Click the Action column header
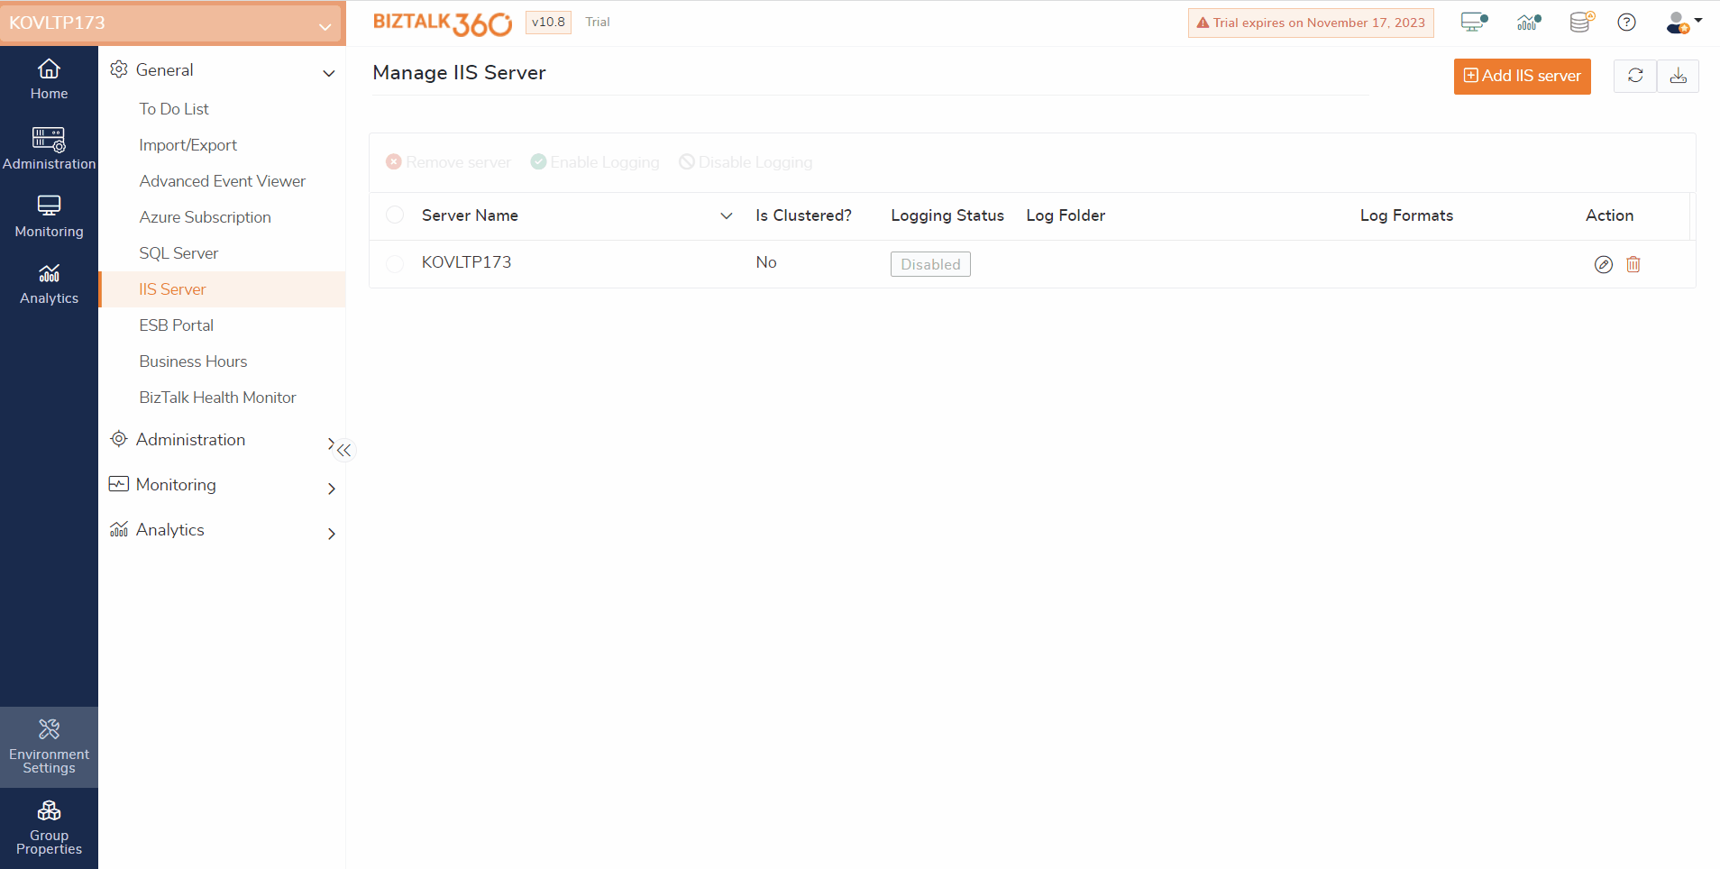Viewport: 1720px width, 869px height. 1609,215
